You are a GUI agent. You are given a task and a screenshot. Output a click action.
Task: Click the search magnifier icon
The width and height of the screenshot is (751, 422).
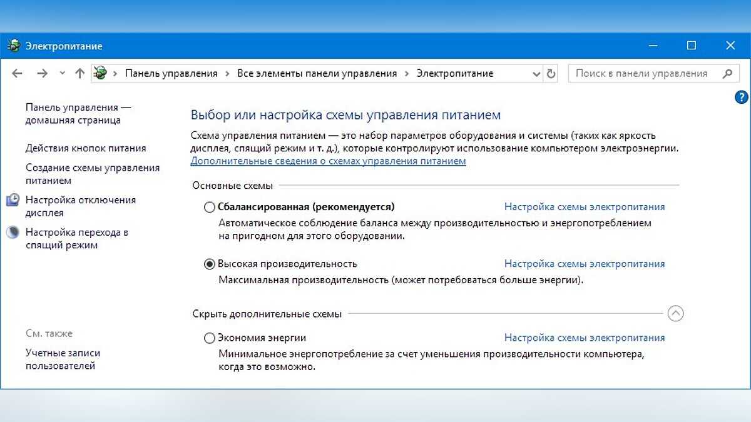tap(727, 73)
